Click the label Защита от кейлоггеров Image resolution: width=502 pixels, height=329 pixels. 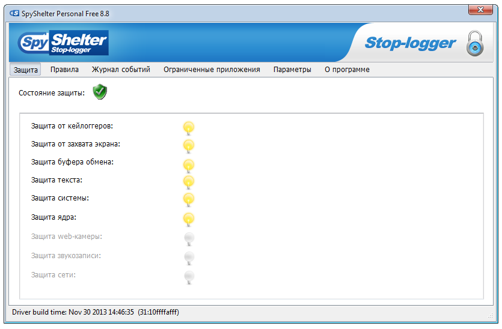[x=72, y=126]
